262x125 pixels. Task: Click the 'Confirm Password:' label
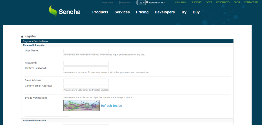click(36, 68)
